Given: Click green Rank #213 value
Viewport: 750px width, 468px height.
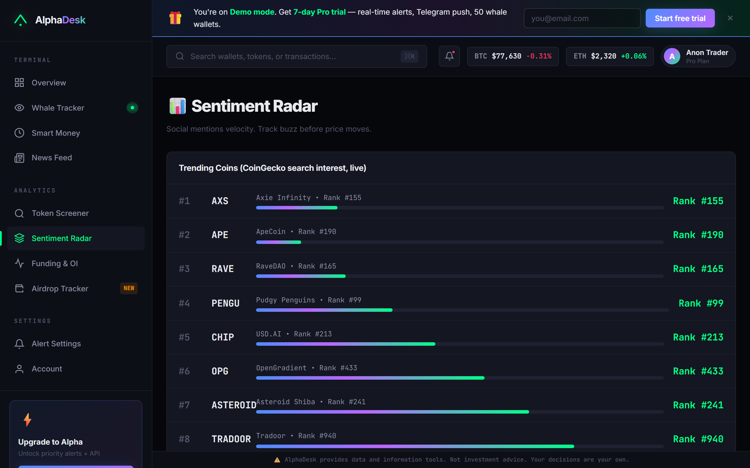Looking at the screenshot, I should (698, 337).
